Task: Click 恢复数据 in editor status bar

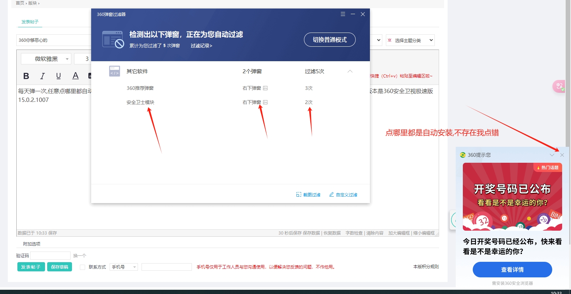Action: [332, 233]
